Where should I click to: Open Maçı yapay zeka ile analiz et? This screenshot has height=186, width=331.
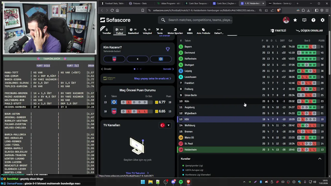pyautogui.click(x=153, y=79)
